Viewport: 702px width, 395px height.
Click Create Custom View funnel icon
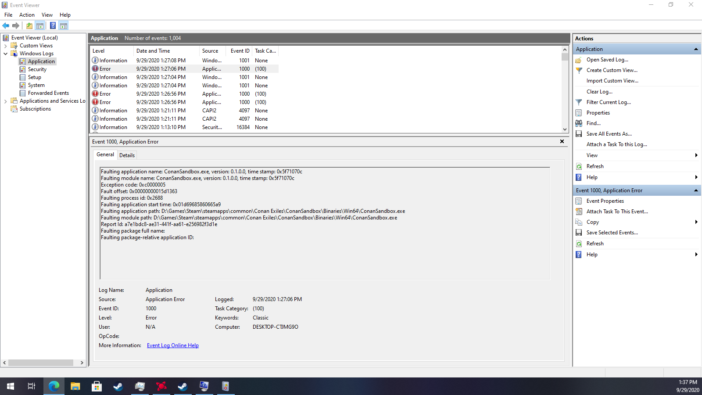pyautogui.click(x=579, y=70)
